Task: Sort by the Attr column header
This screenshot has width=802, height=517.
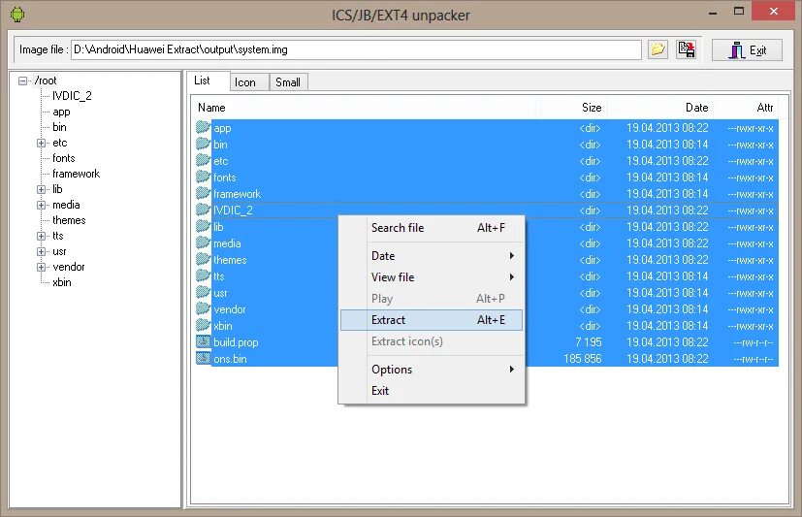Action: pyautogui.click(x=745, y=108)
